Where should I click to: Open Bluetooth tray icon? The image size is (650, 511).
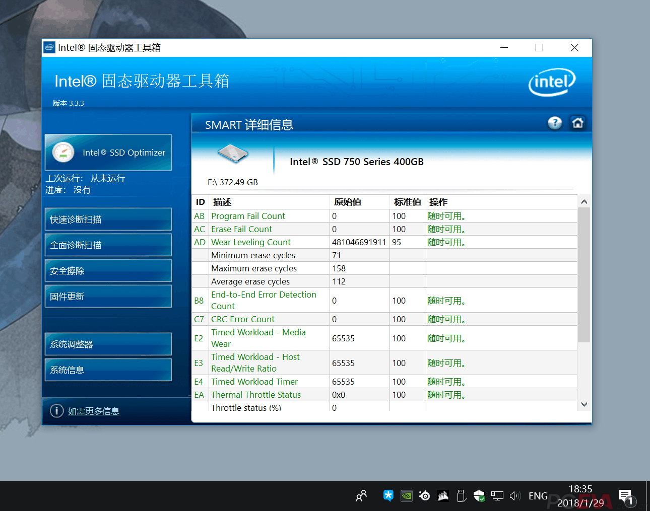coord(388,496)
